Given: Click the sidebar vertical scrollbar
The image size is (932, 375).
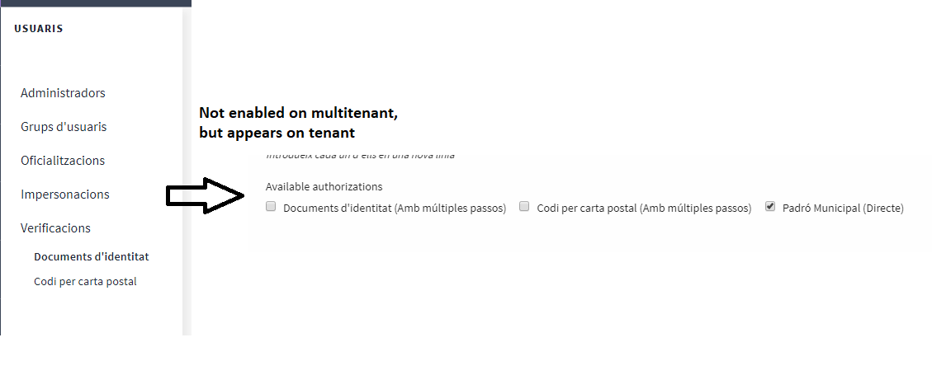Looking at the screenshot, I should [187, 165].
